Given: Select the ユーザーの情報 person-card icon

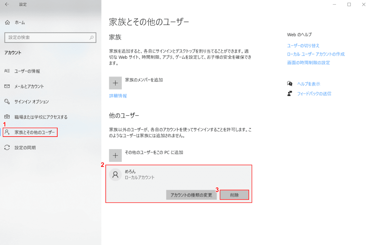Looking at the screenshot, I should coord(7,71).
